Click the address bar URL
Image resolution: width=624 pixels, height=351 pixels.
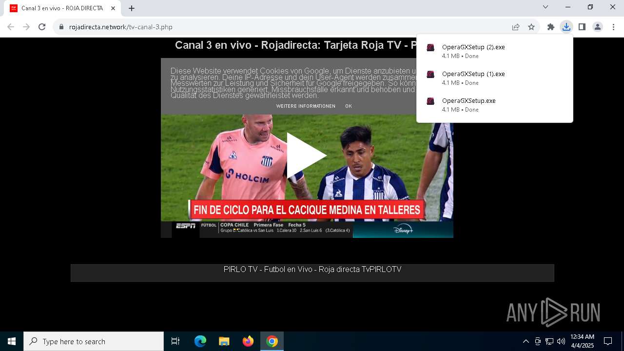coord(121,27)
